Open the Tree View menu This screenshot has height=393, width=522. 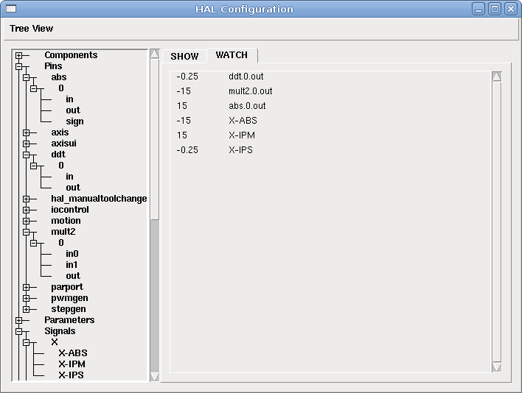(31, 29)
